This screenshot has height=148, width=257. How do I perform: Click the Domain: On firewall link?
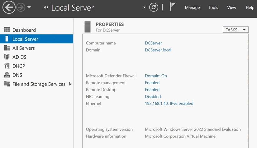(x=156, y=76)
